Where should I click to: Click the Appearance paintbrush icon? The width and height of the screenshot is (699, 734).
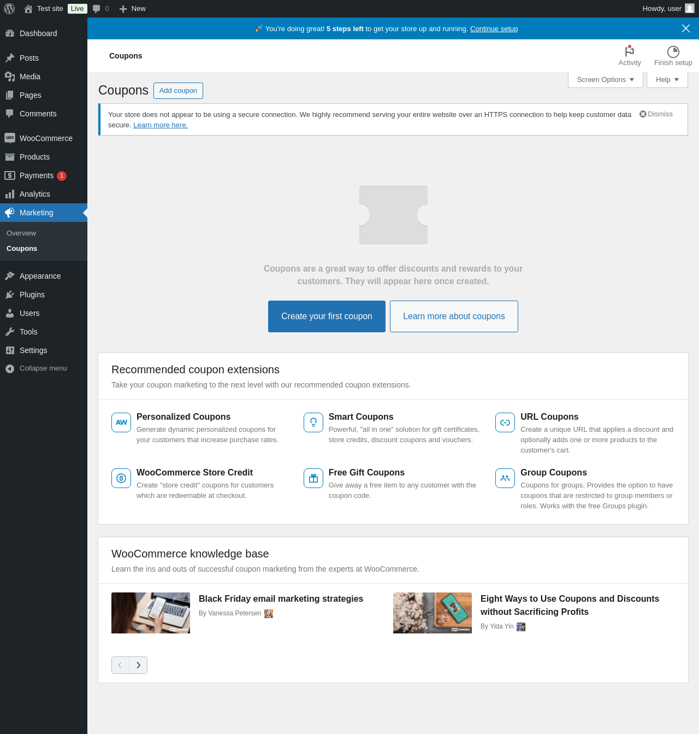point(10,276)
